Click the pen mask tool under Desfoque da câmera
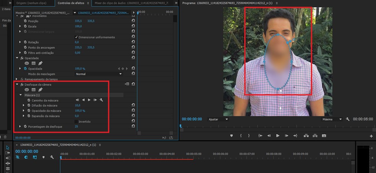Screen dimensions: 376x173 (41, 89)
